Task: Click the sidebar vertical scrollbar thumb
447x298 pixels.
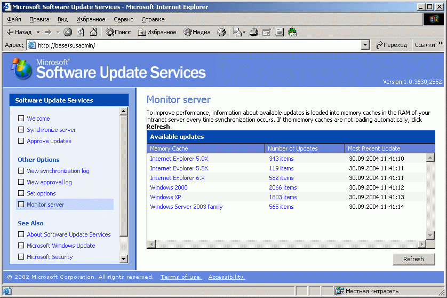Action: 123,176
